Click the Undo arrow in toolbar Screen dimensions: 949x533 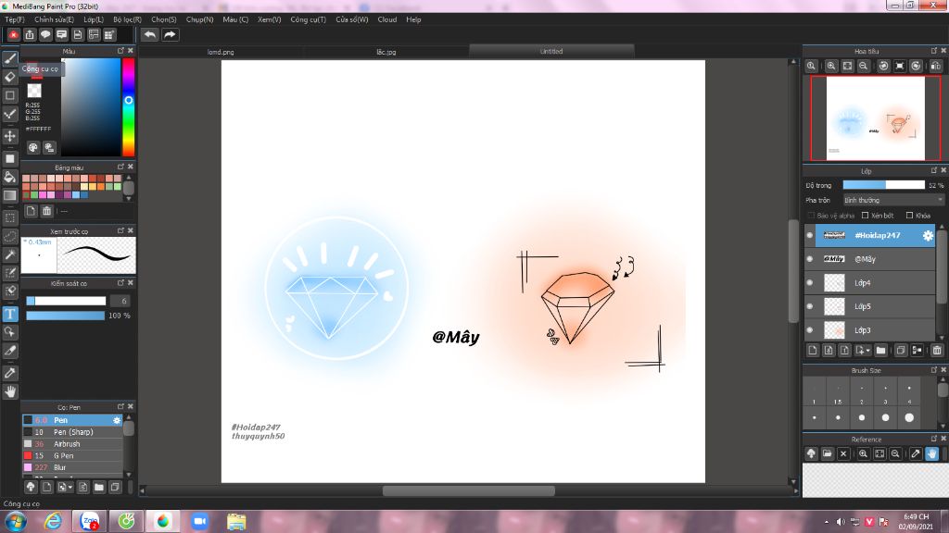point(150,35)
